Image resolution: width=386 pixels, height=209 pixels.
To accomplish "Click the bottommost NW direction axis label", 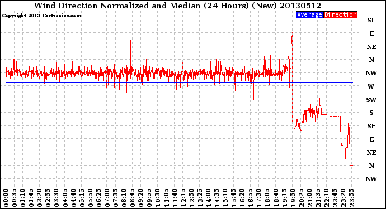I will click(371, 179).
